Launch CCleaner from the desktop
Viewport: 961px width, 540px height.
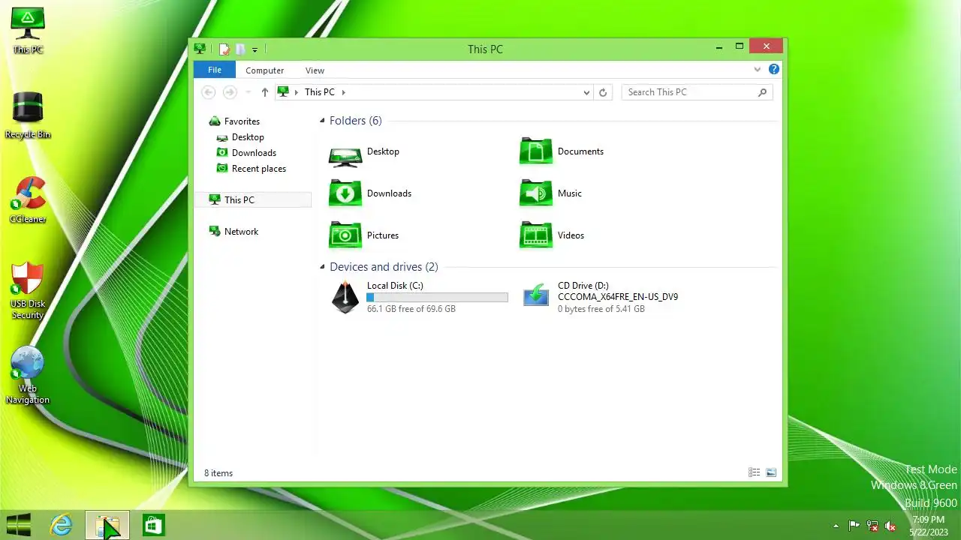(x=28, y=199)
